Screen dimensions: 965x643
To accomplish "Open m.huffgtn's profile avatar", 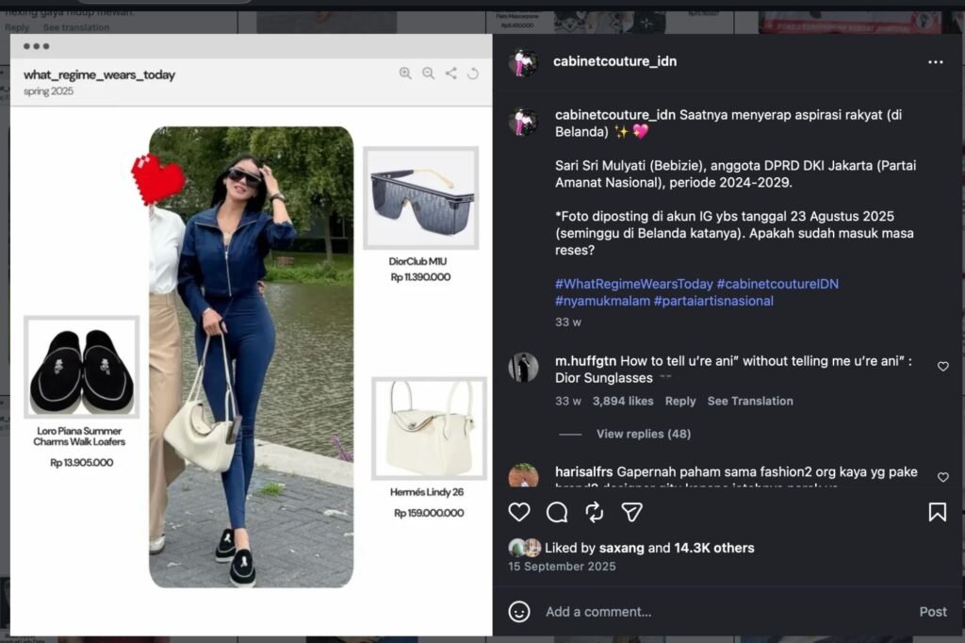I will coord(523,367).
